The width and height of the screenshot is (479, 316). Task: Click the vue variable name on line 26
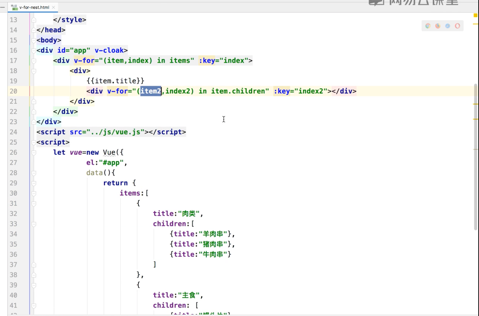click(76, 152)
